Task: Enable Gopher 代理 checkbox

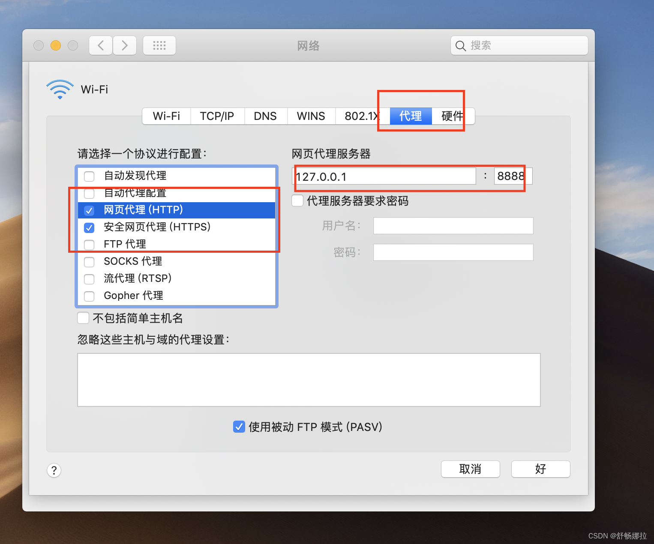Action: 89,296
